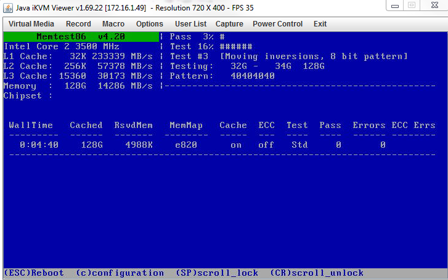Image resolution: width=448 pixels, height=280 pixels.
Task: Click the 4988K reserved memory value
Action: point(139,145)
